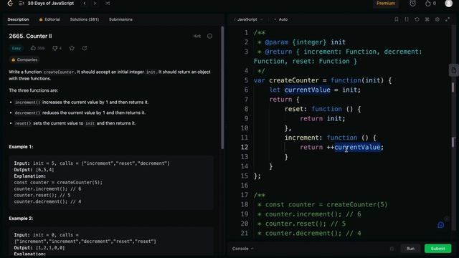Click the description panel scrollbar
Screen dimensions: 459x258
[x=222, y=87]
